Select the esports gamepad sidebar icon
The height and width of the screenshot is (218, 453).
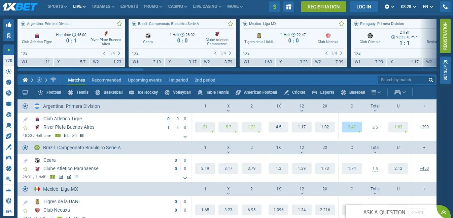point(9,158)
